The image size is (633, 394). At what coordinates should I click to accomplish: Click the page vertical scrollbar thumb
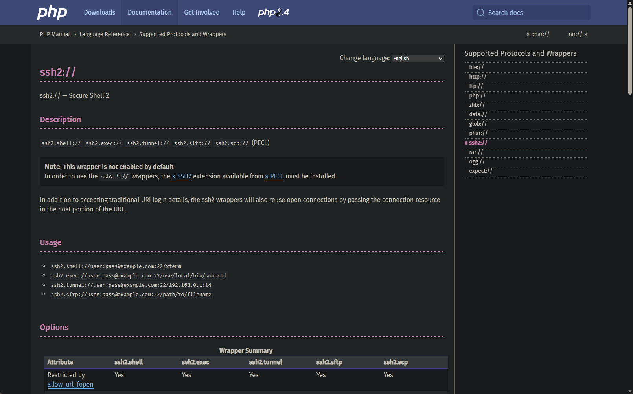pos(630,51)
